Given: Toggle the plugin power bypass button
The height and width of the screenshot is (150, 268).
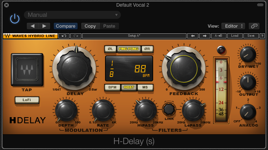Looking at the screenshot, I should point(15,19).
